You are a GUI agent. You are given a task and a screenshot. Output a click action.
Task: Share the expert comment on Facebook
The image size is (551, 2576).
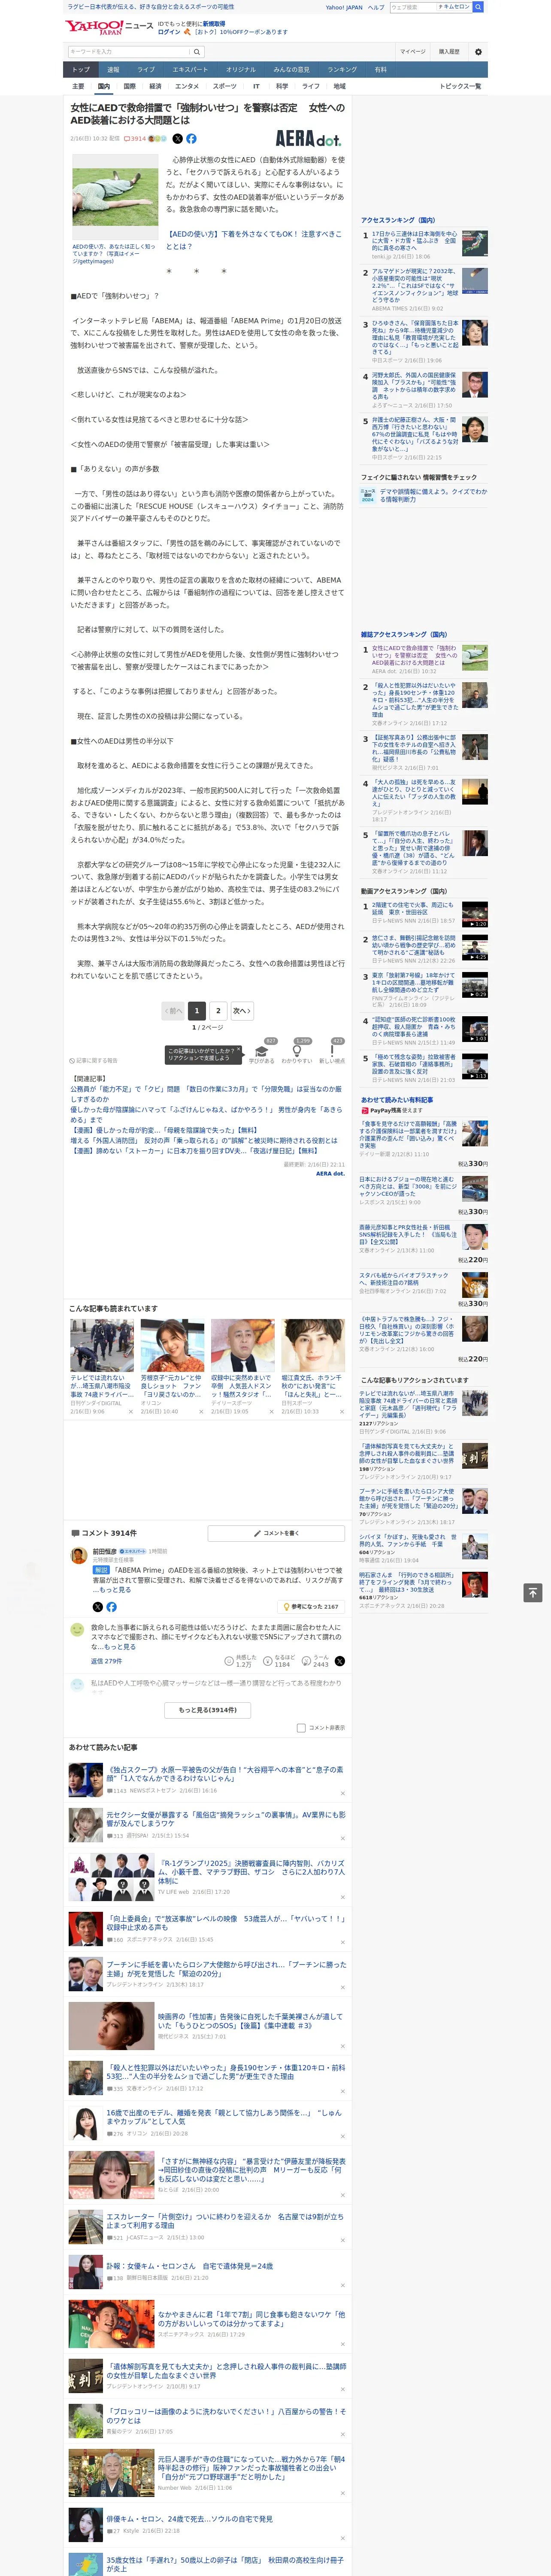[x=111, y=1606]
